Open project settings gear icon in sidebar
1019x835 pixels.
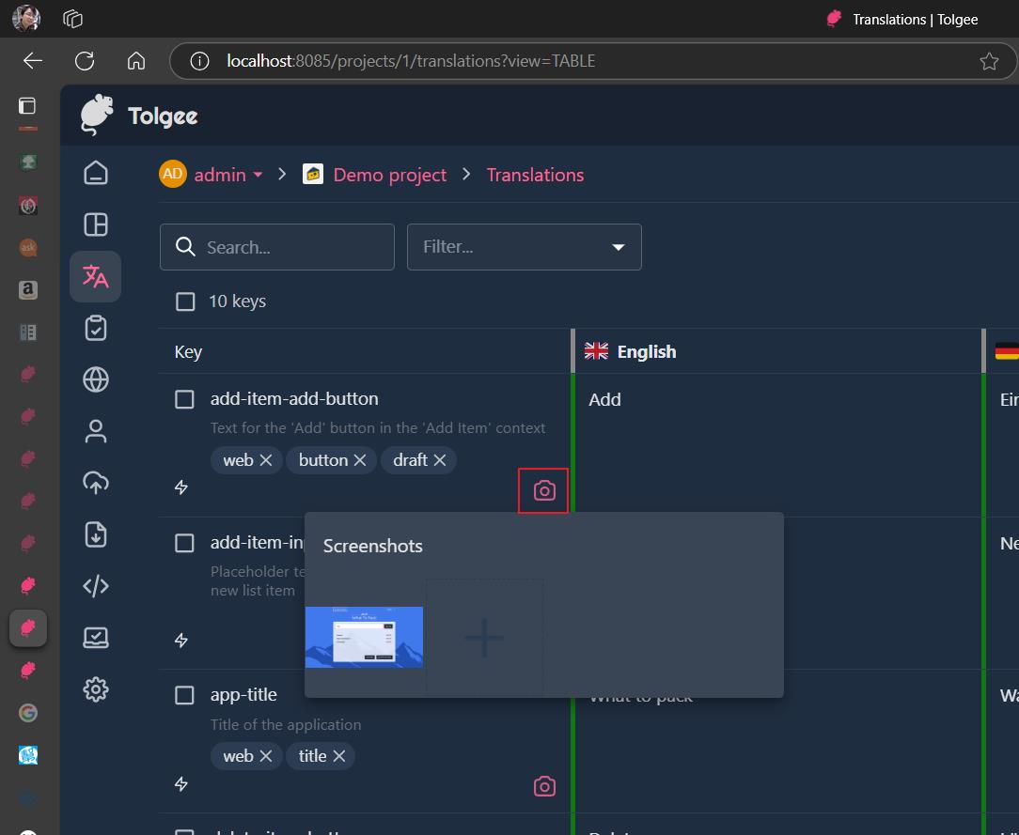click(x=96, y=688)
